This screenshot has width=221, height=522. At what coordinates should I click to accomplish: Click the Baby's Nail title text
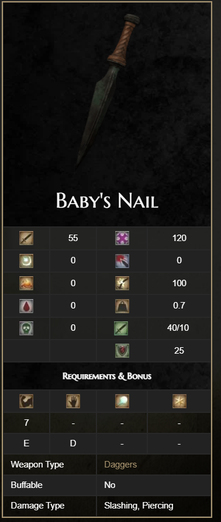(x=107, y=201)
